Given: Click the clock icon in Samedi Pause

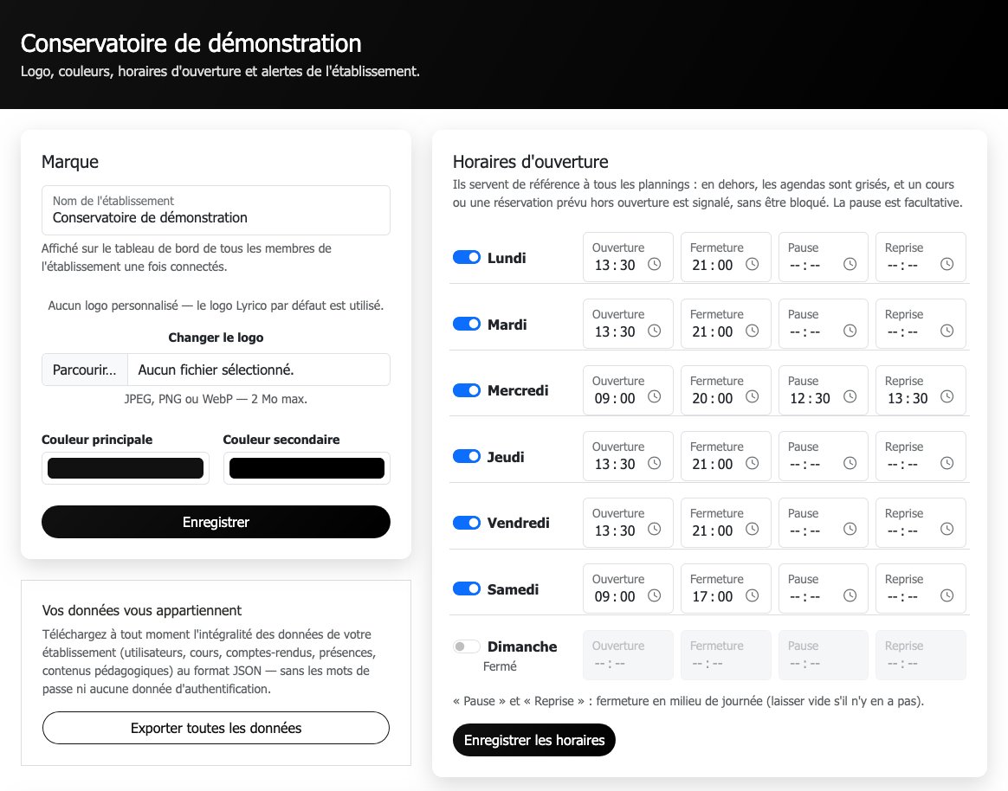Looking at the screenshot, I should 850,595.
